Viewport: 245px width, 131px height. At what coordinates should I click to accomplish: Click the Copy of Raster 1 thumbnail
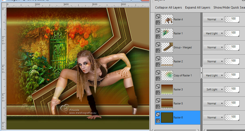click(x=167, y=76)
